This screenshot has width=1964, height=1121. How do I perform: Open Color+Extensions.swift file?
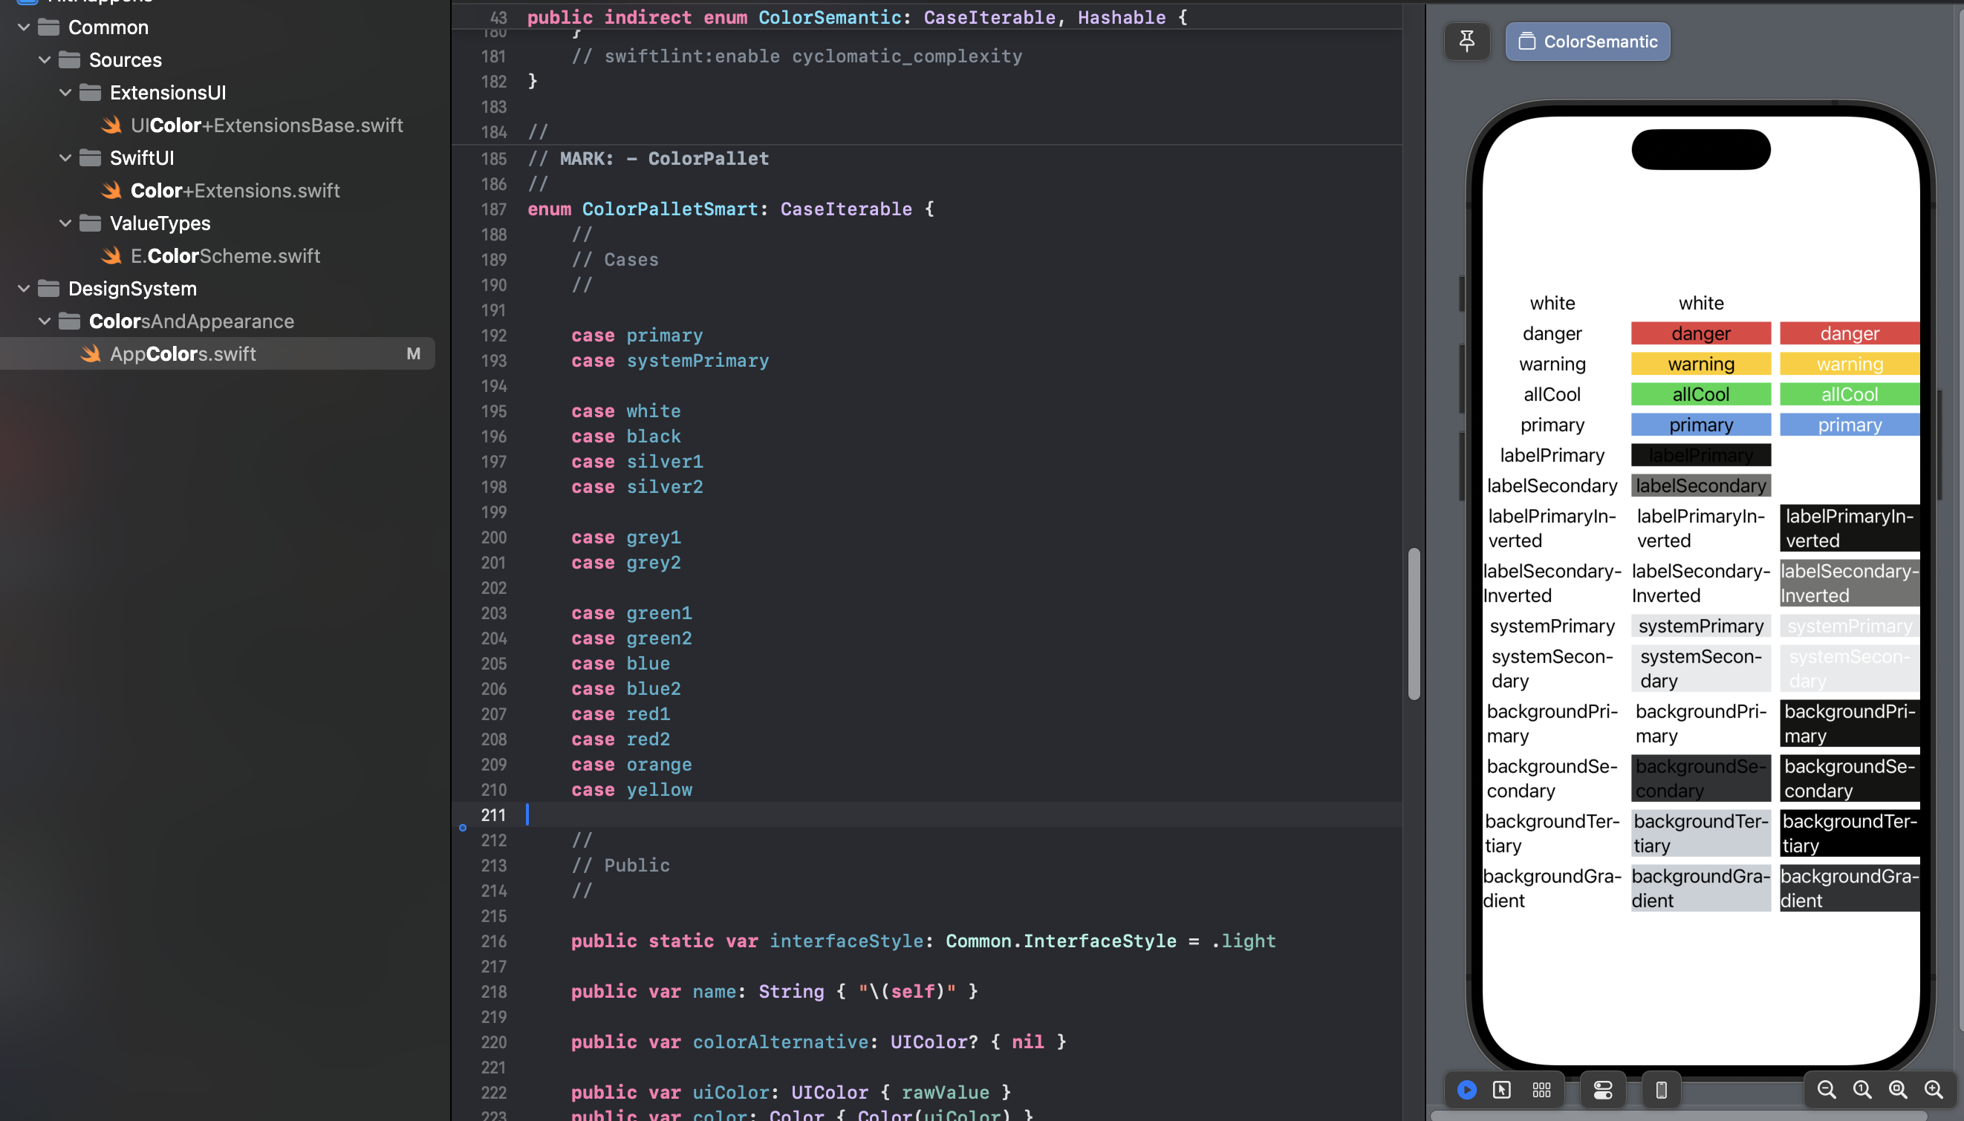[235, 190]
